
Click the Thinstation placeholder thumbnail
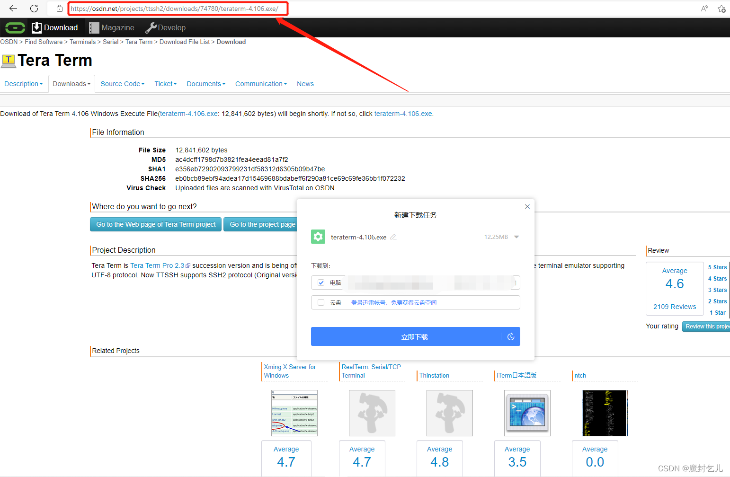pos(450,413)
